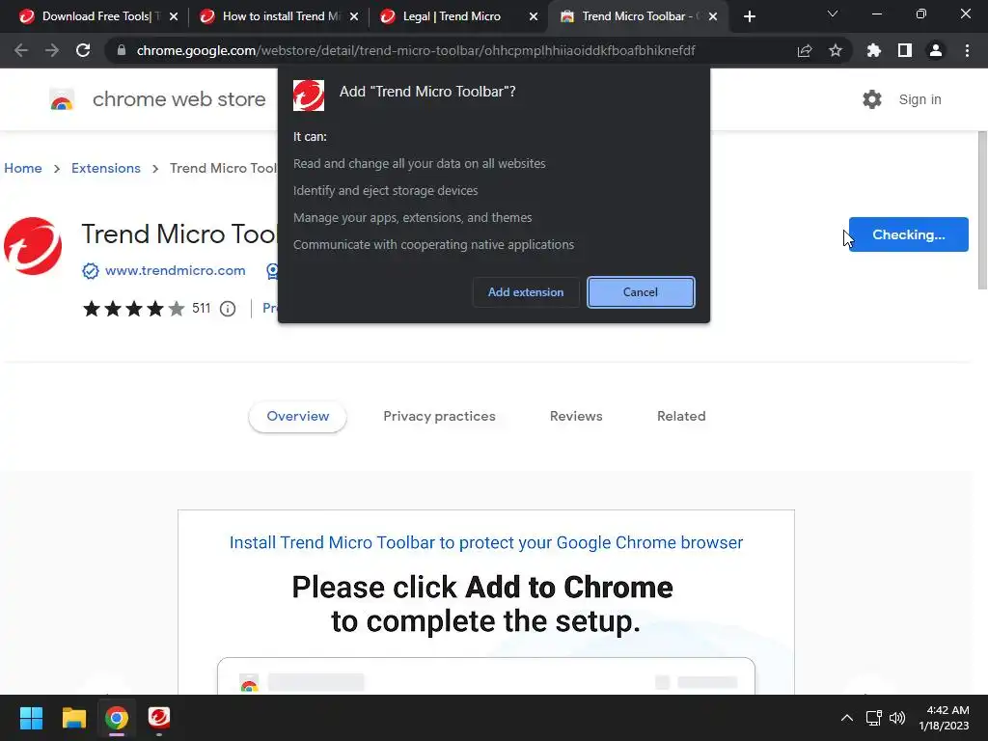Image resolution: width=988 pixels, height=741 pixels.
Task: Go back with the browser back arrow
Action: coord(21,50)
